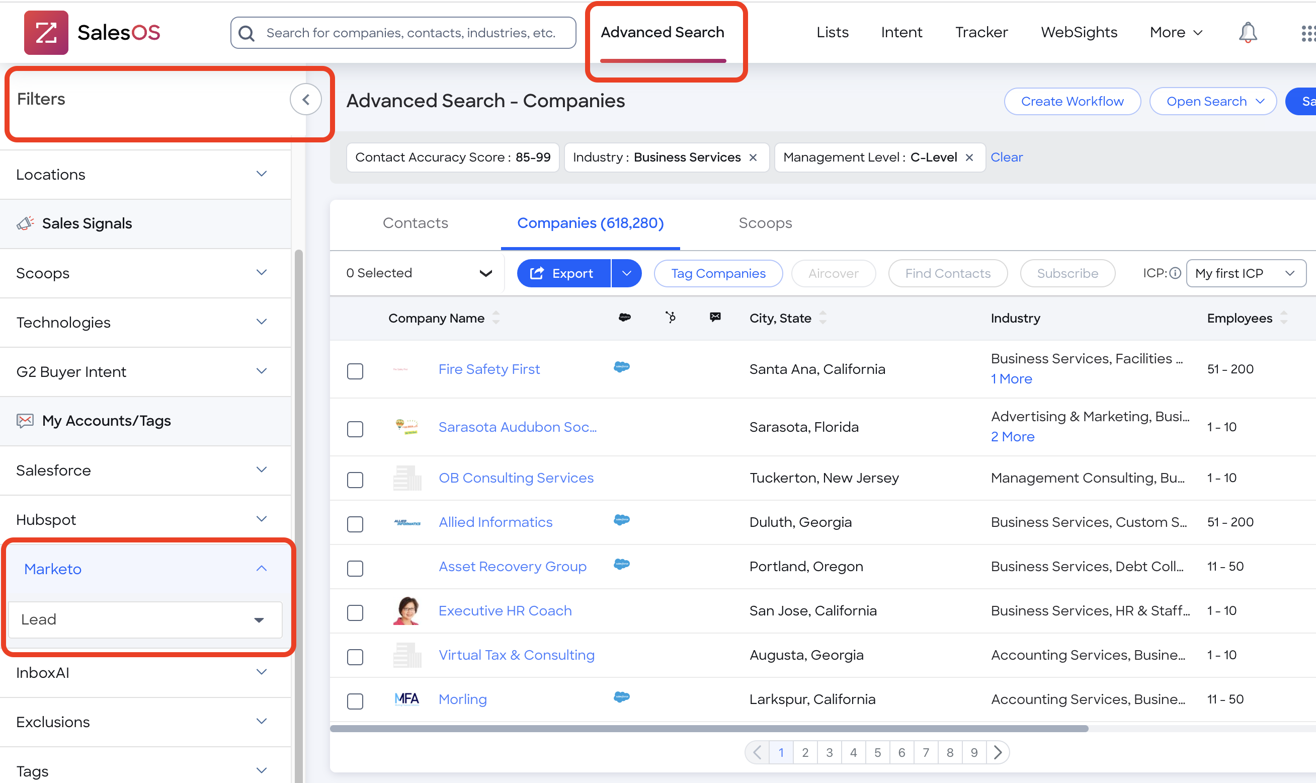This screenshot has height=783, width=1316.
Task: Open the More navigation menu
Action: coord(1176,33)
